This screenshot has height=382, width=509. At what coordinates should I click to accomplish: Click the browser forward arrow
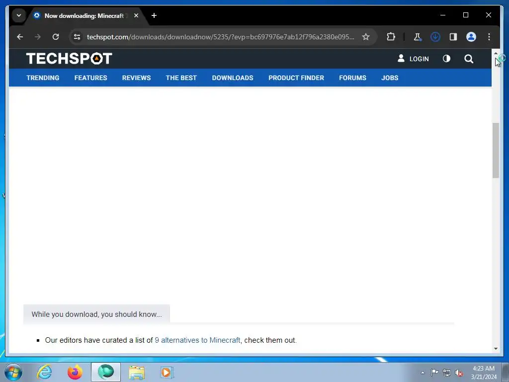(38, 37)
